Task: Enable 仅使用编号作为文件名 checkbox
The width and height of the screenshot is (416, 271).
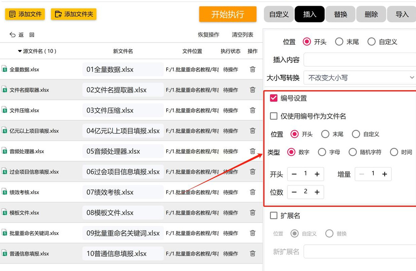Action: tap(274, 116)
